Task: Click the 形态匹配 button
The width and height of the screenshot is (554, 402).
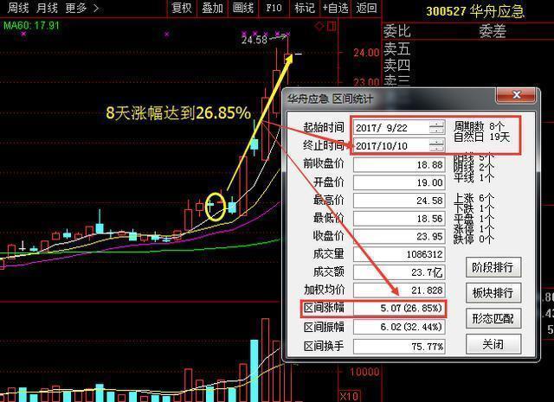Action: 493,318
